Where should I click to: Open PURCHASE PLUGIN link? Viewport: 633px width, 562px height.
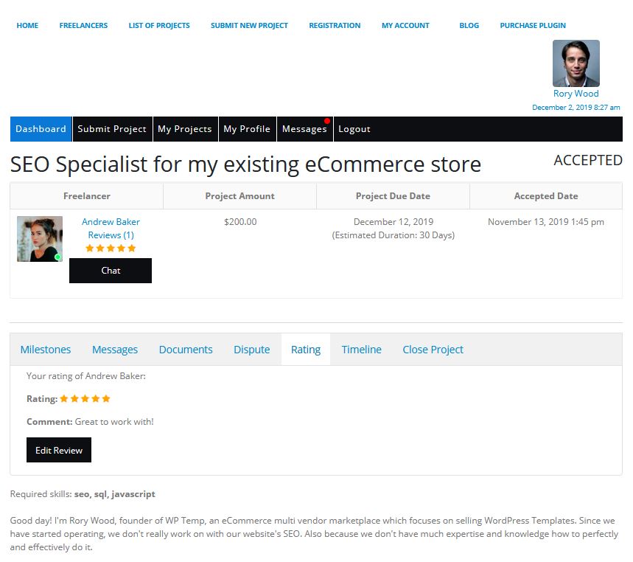click(x=533, y=26)
